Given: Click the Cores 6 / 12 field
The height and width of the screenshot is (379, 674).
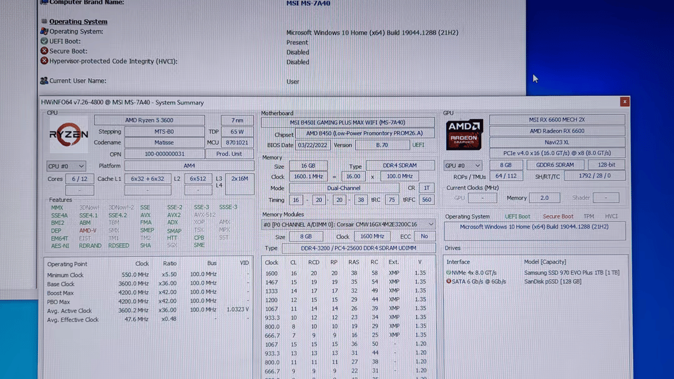Looking at the screenshot, I should [79, 178].
